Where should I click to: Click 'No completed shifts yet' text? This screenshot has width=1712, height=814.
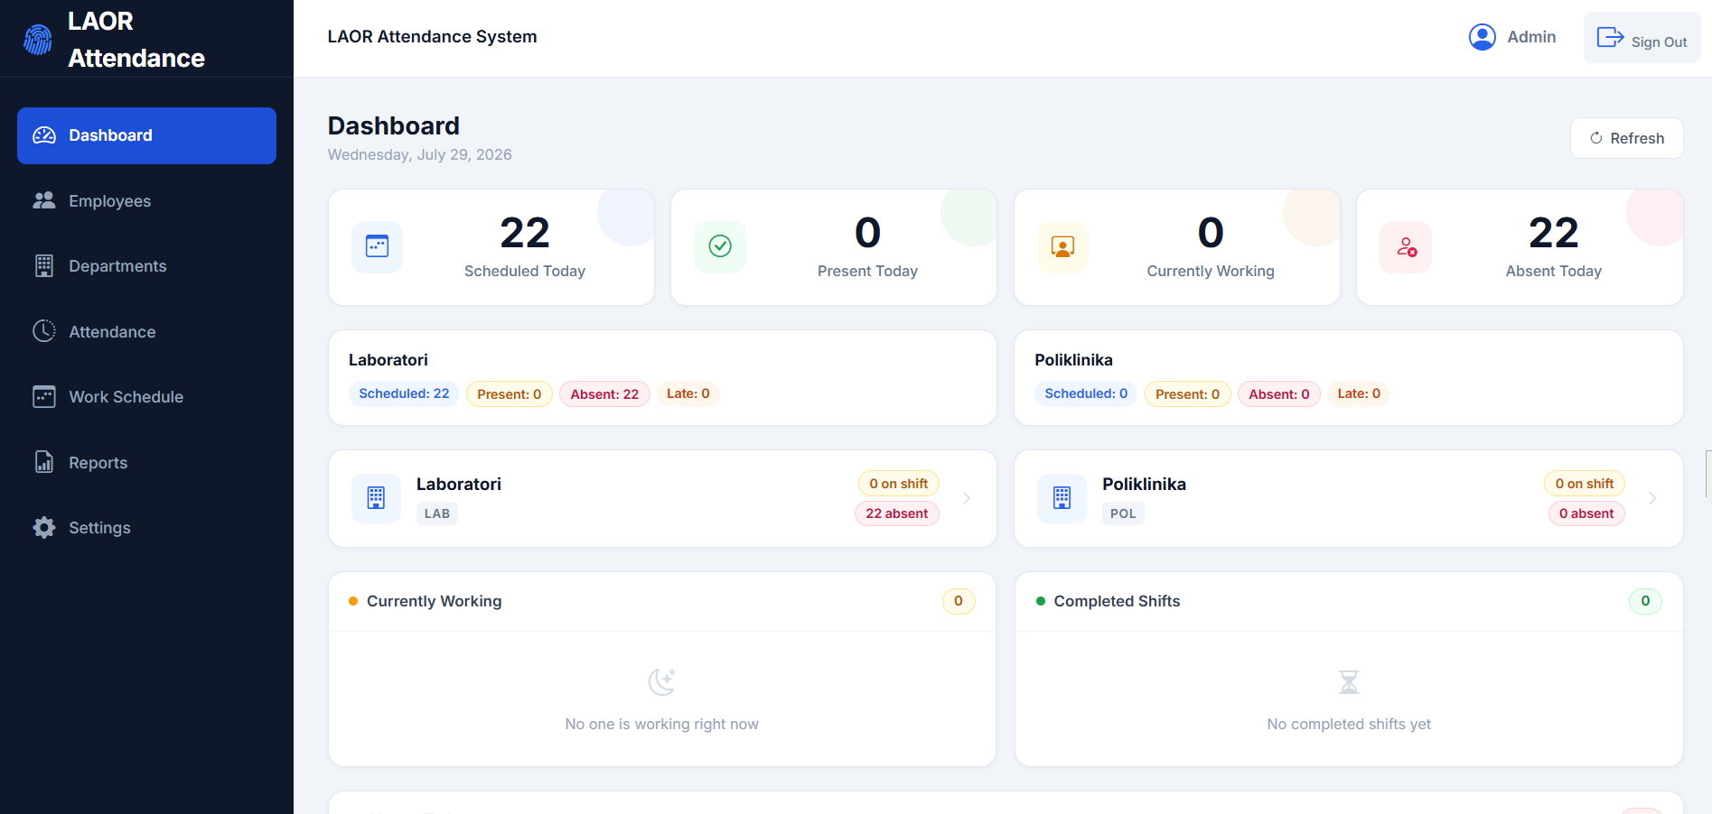point(1349,724)
